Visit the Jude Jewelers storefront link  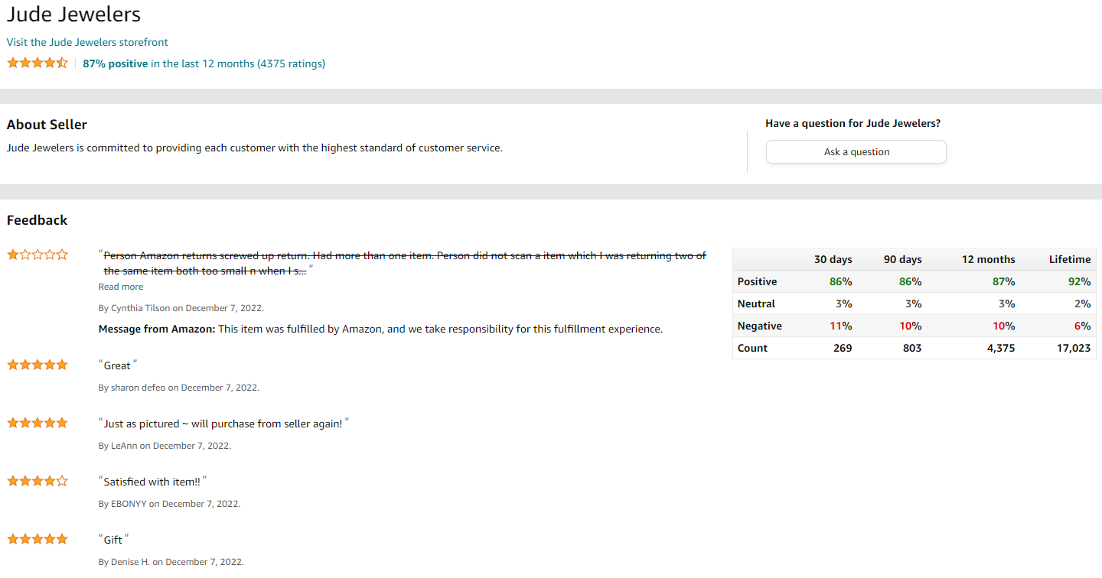(x=87, y=42)
